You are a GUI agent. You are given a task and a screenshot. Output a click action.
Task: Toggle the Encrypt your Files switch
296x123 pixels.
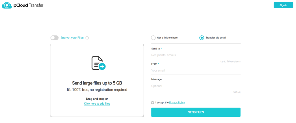pos(54,38)
